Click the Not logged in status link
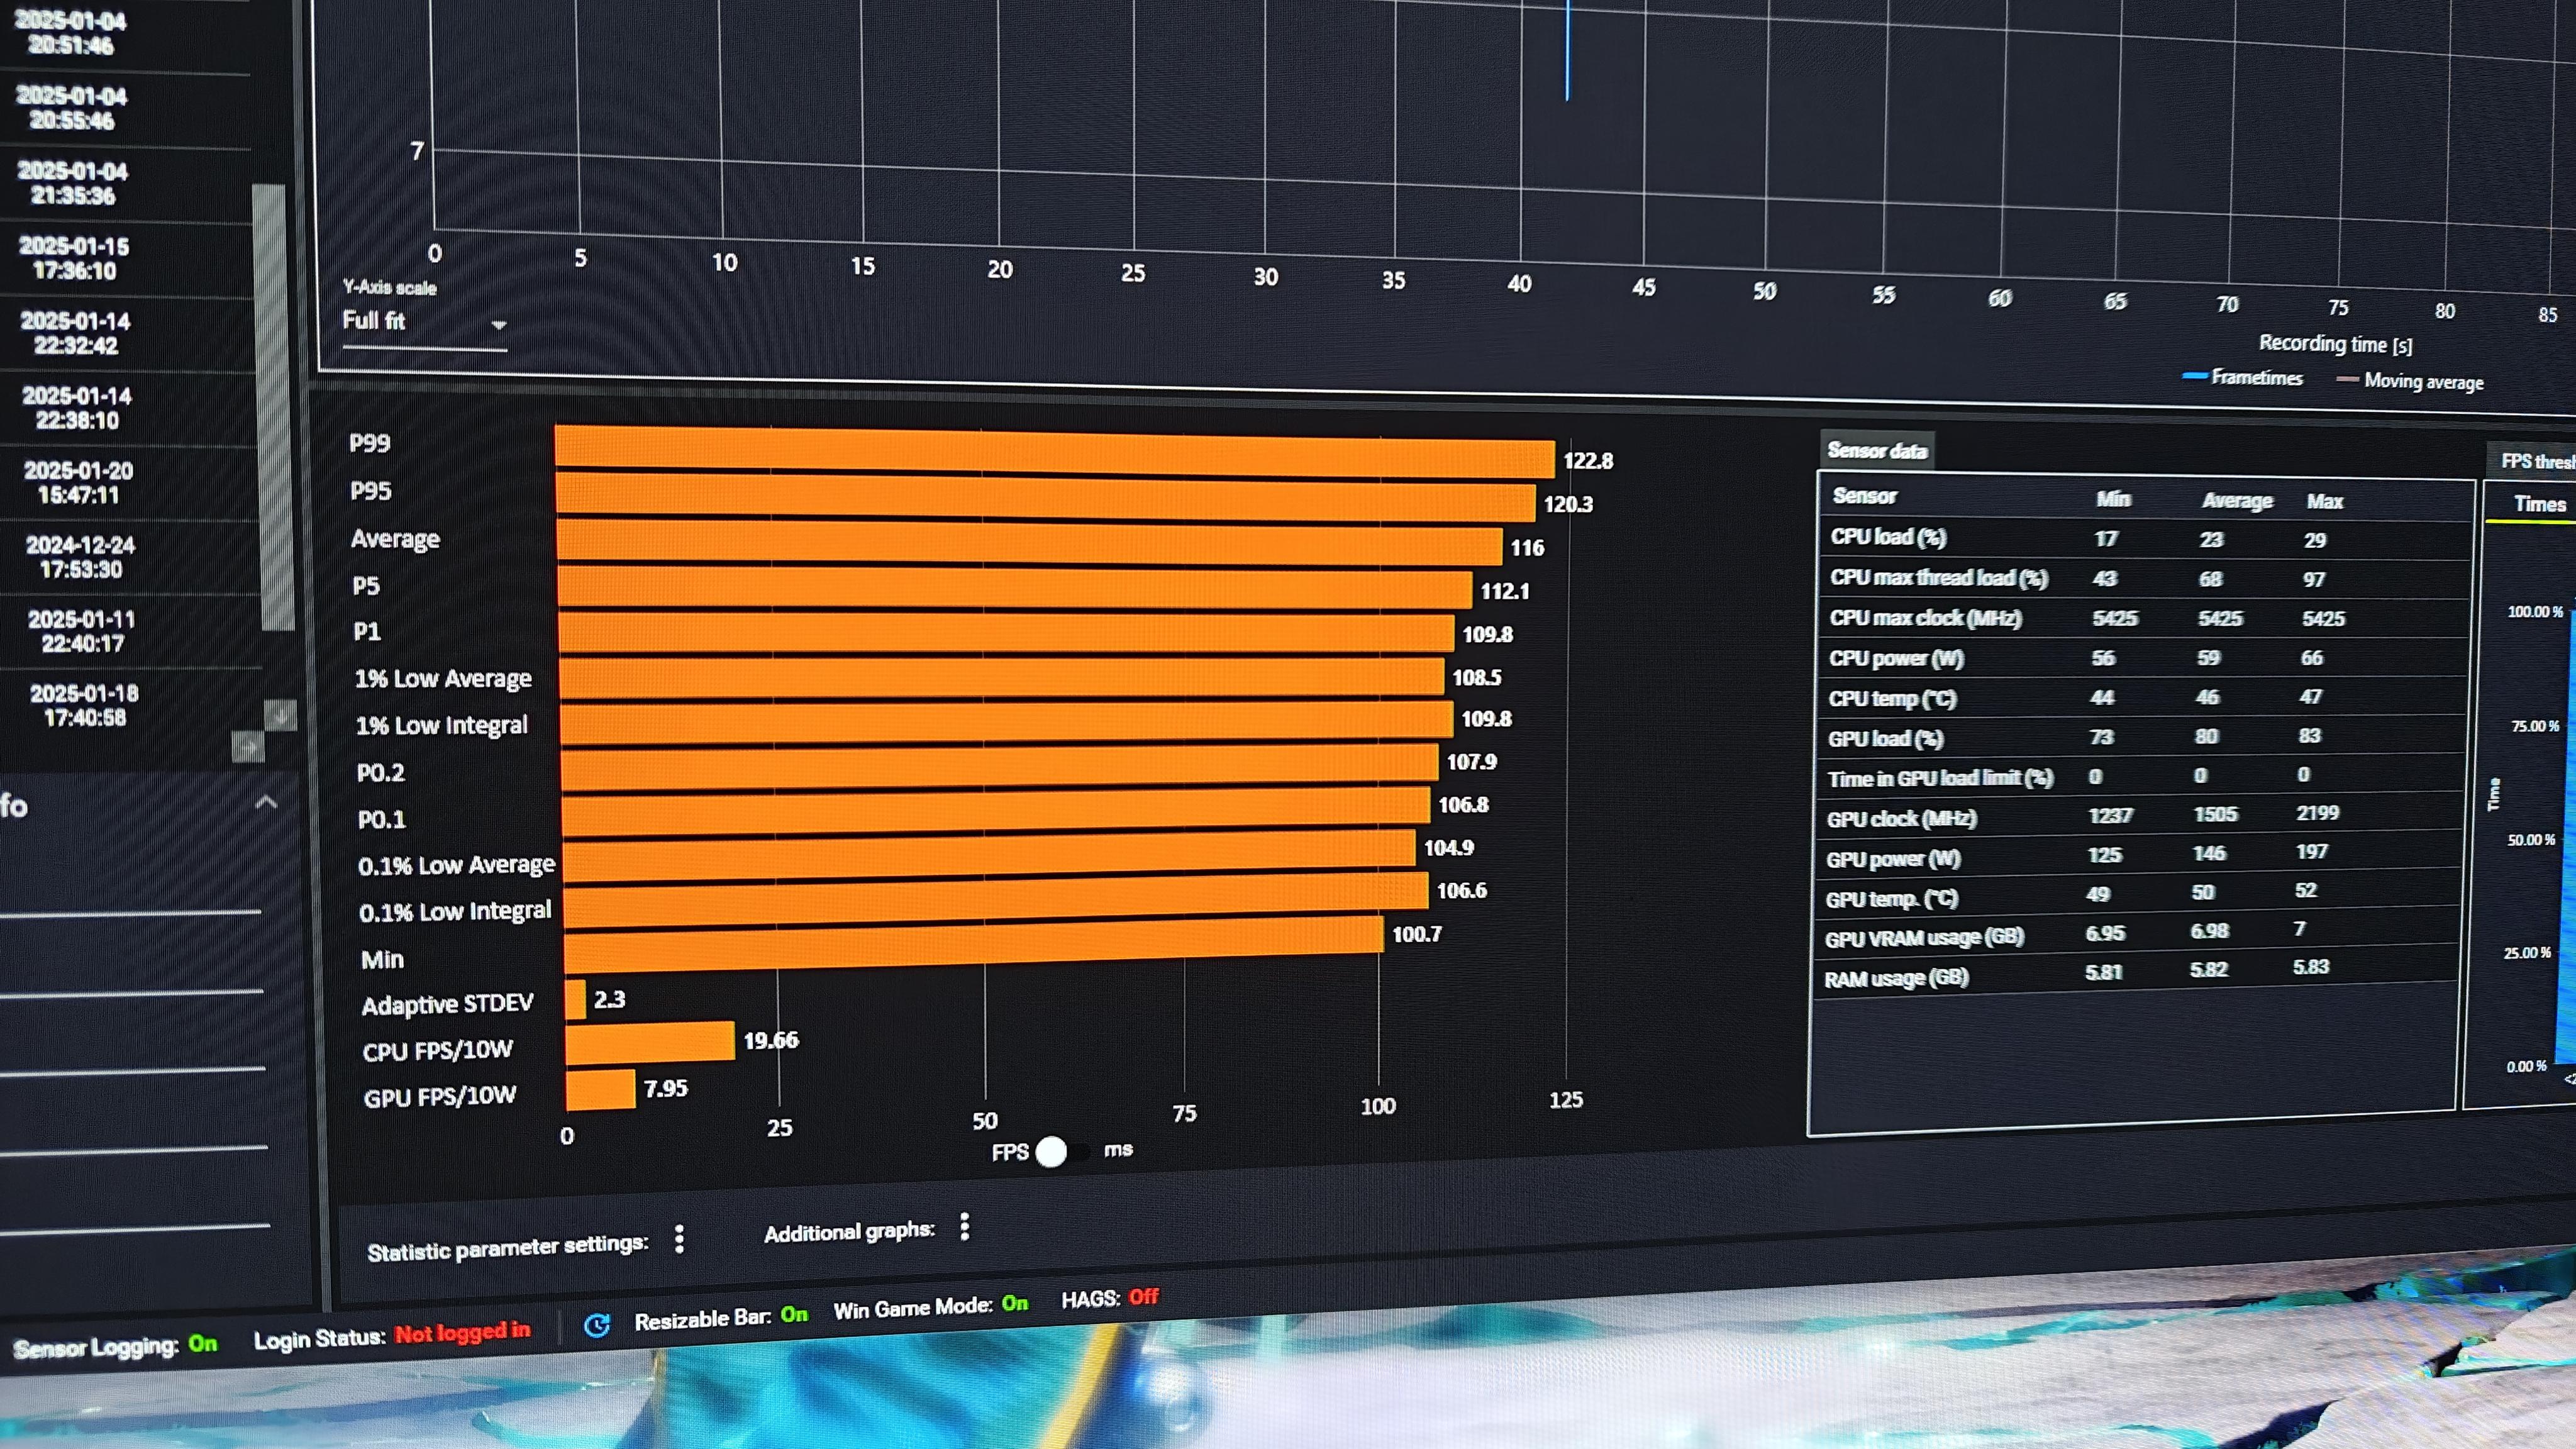Viewport: 2576px width, 1449px height. pos(462,1332)
